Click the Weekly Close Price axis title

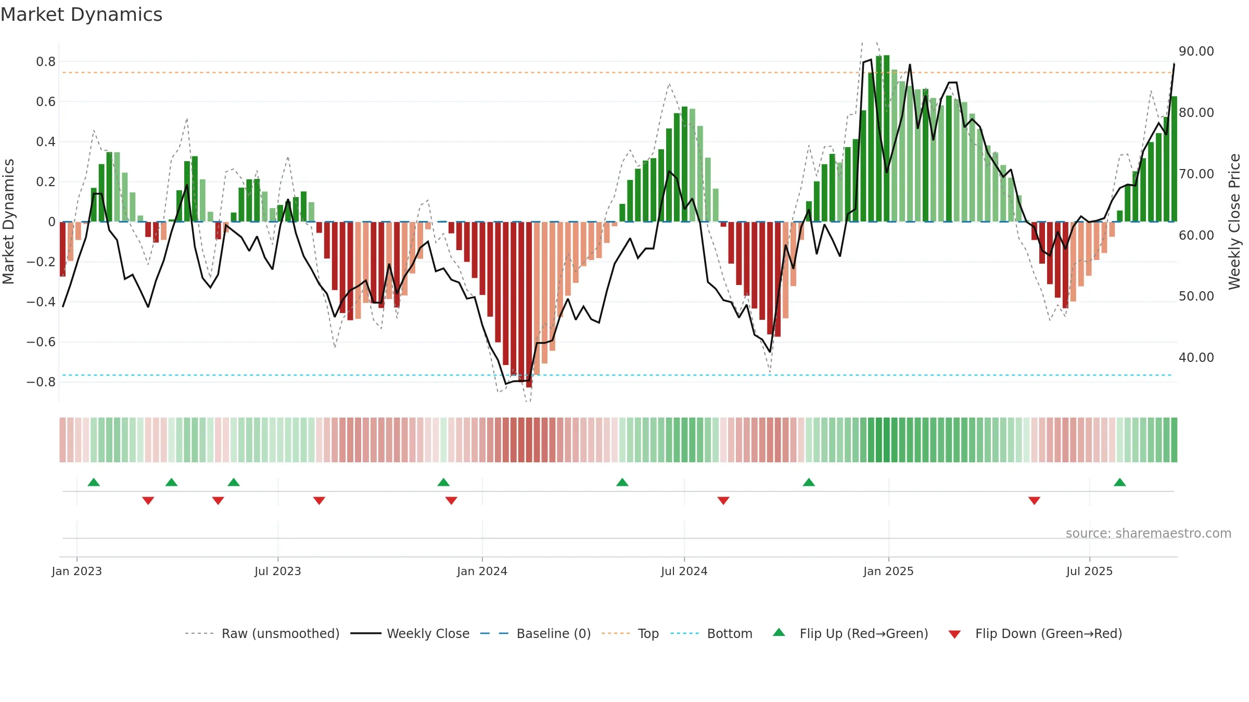pos(1234,222)
